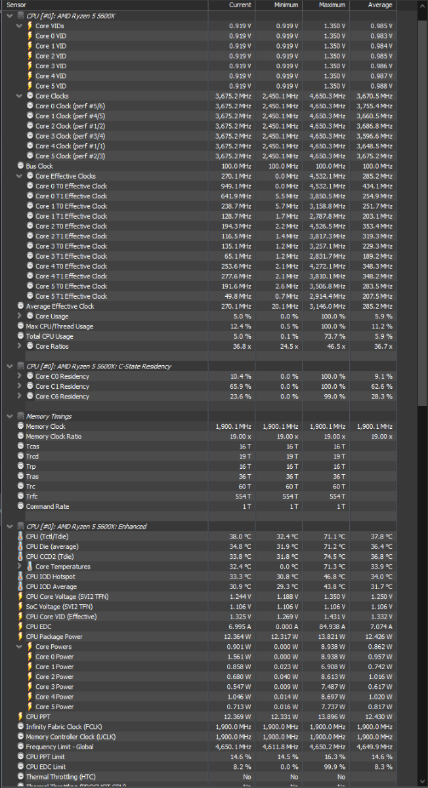Click the icon beside Core 0 T0 Effective Clock

click(30, 186)
